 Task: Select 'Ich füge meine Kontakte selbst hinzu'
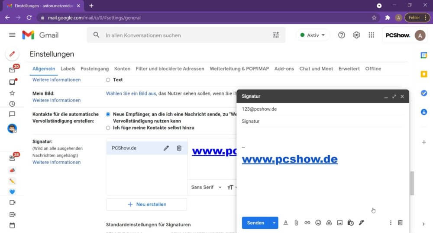pyautogui.click(x=108, y=128)
